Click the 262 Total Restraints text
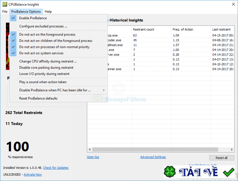Image resolution: width=238 pixels, height=181 pixels. [x=24, y=113]
